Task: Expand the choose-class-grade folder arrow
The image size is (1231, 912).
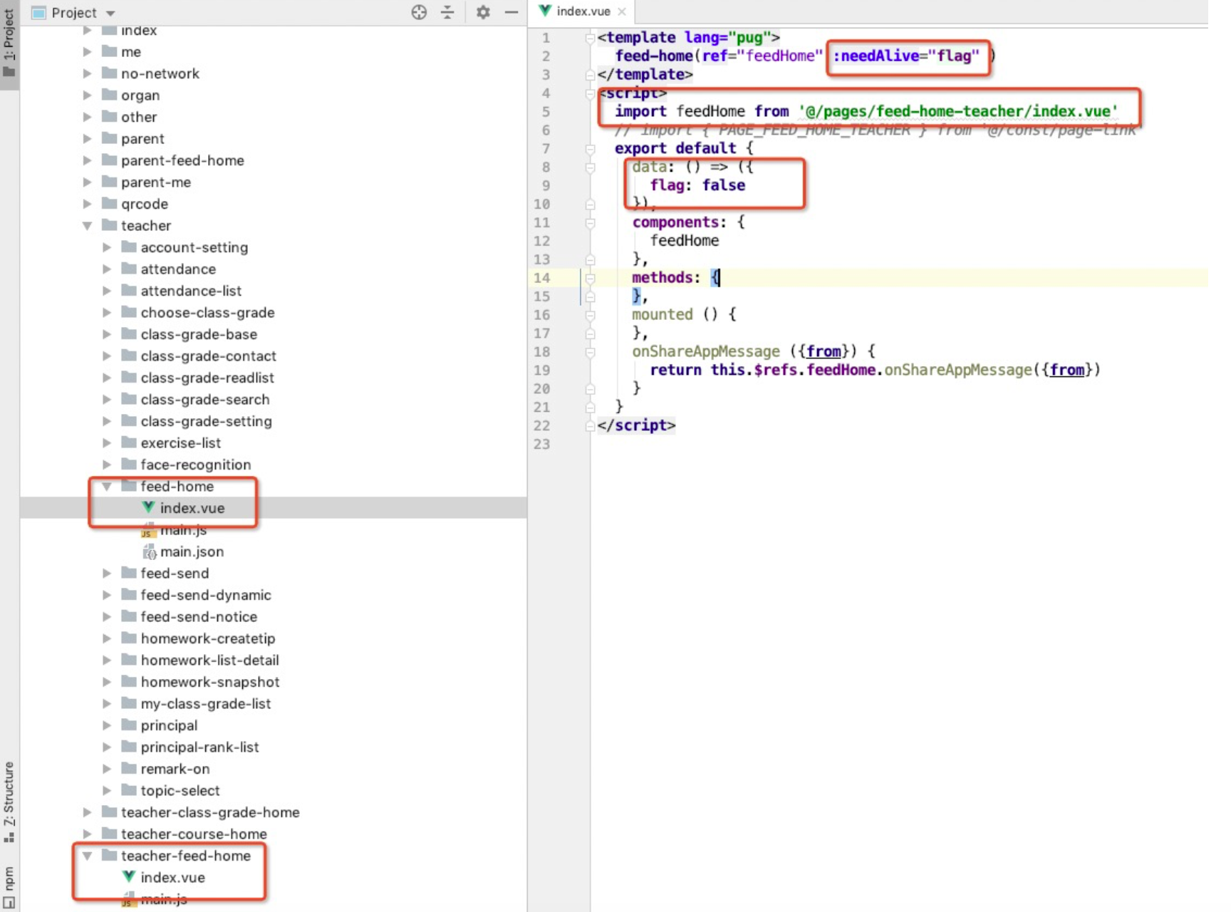Action: click(107, 312)
